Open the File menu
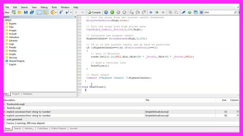 coord(7,7)
